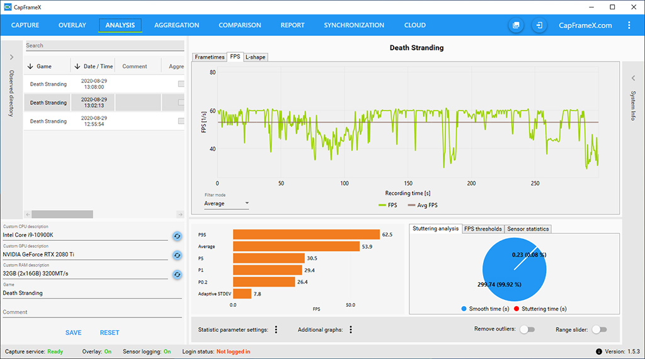This screenshot has width=645, height=359.
Task: Refresh the custom CPU description
Action: click(x=177, y=236)
